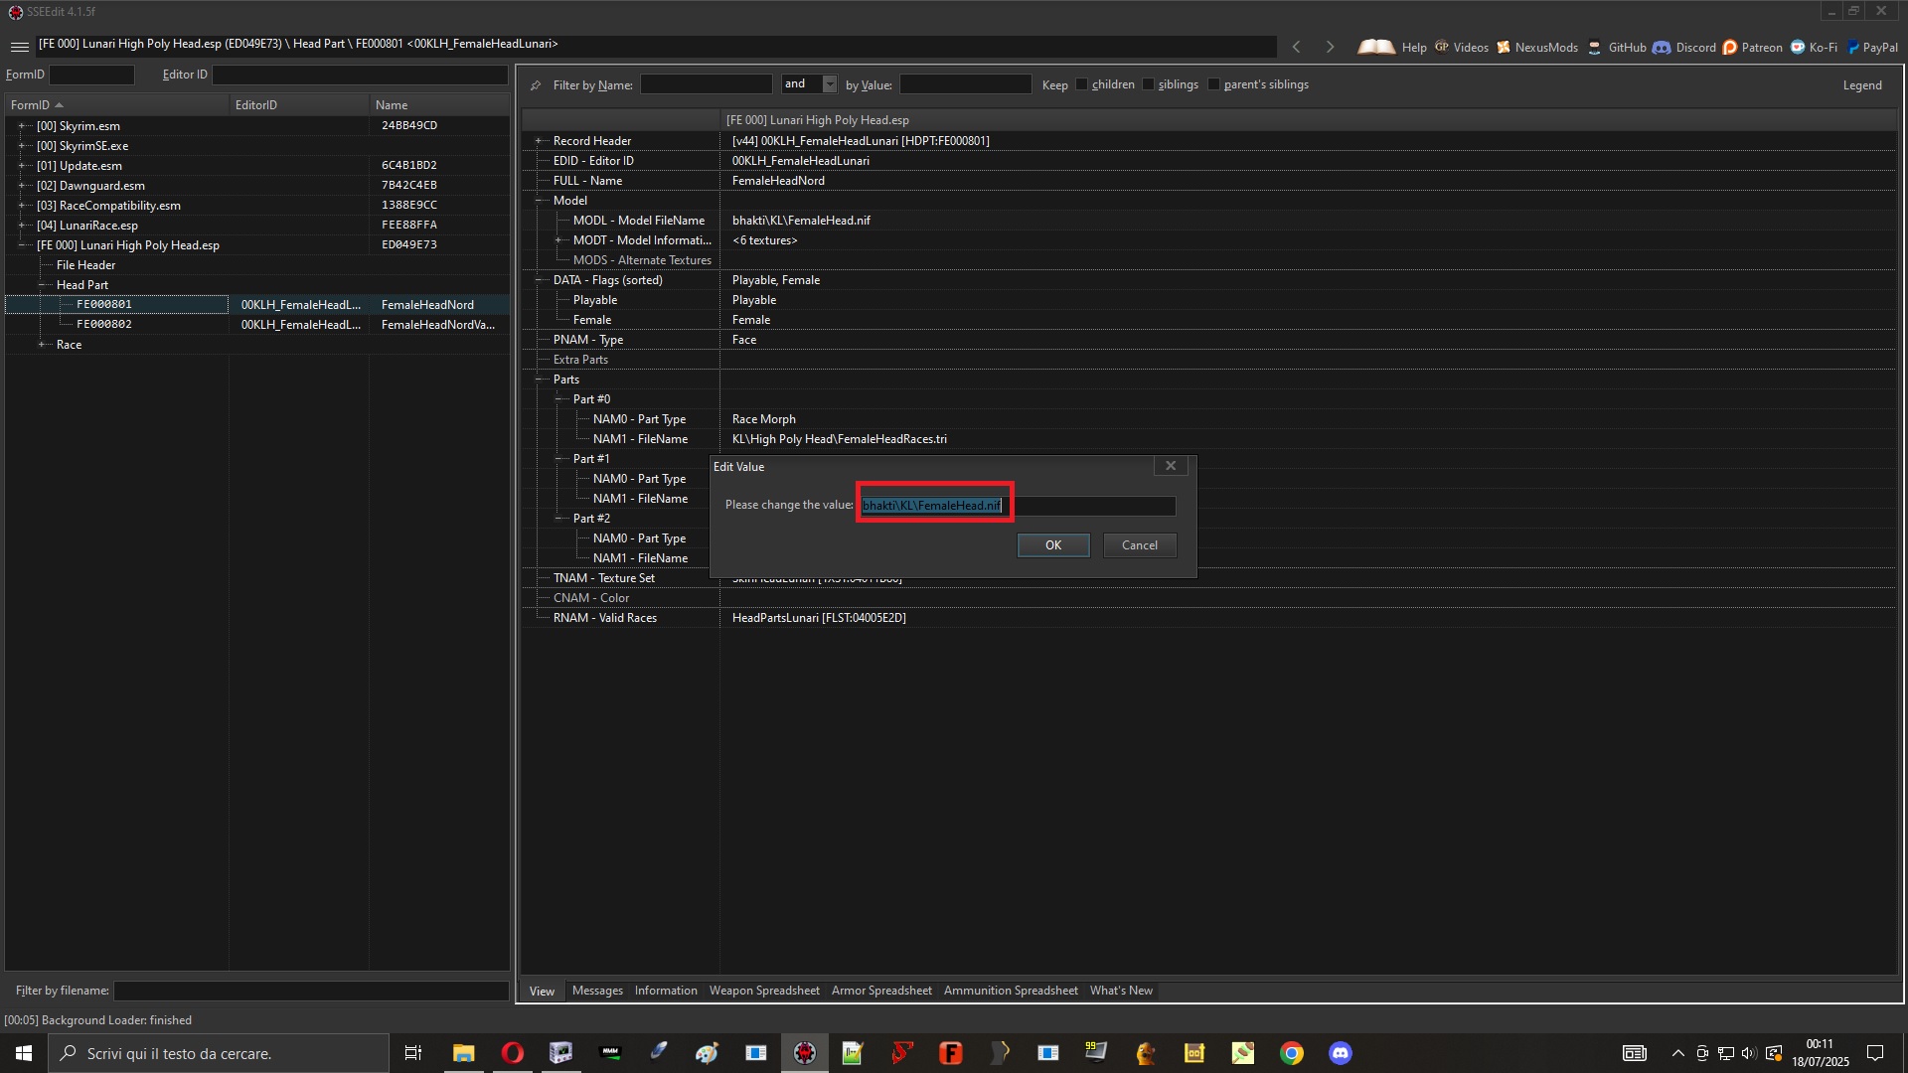Toggle the Keep children checkbox
The image size is (1908, 1073).
[x=1081, y=84]
